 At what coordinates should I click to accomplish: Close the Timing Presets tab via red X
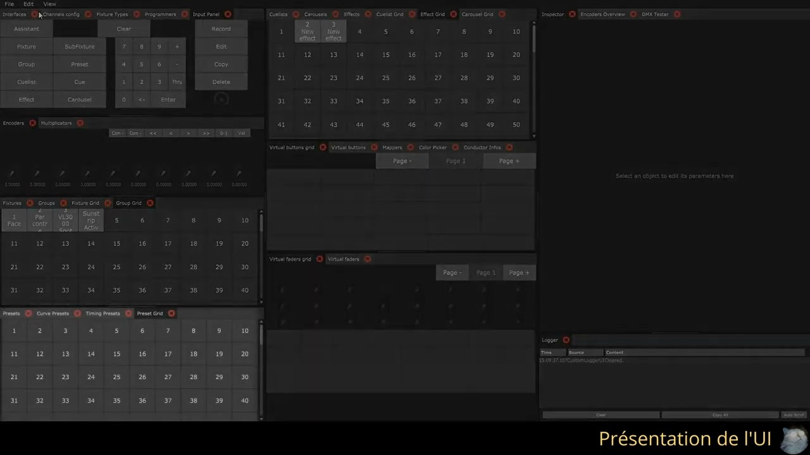128,313
